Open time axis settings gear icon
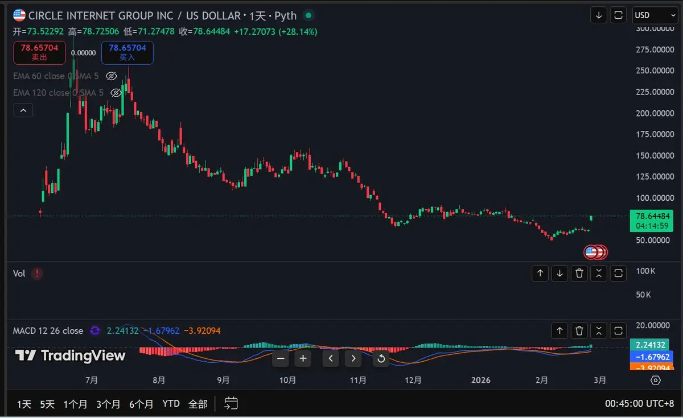 [x=656, y=380]
